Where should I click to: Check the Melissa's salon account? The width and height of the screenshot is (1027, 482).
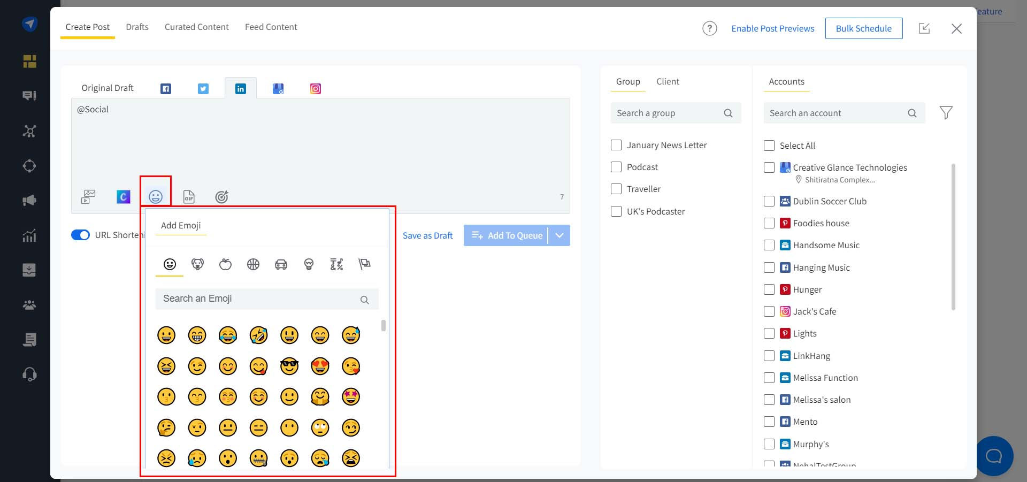[x=769, y=400]
